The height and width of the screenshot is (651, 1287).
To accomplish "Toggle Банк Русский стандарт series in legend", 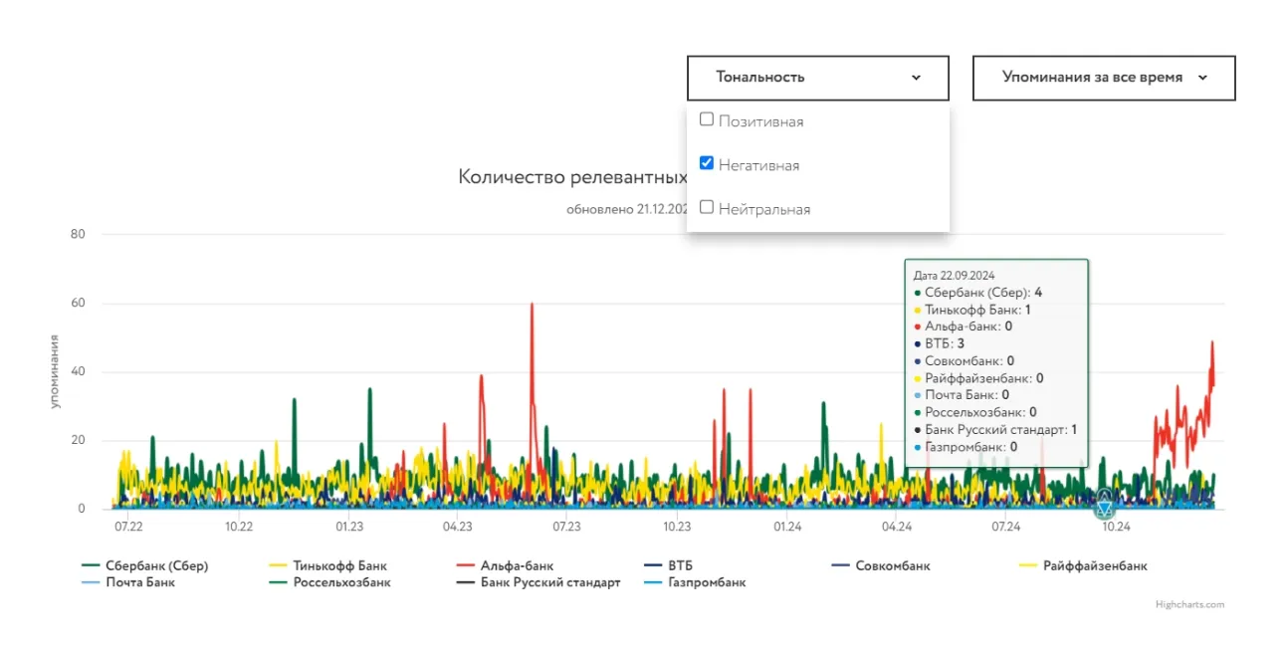I will [537, 582].
